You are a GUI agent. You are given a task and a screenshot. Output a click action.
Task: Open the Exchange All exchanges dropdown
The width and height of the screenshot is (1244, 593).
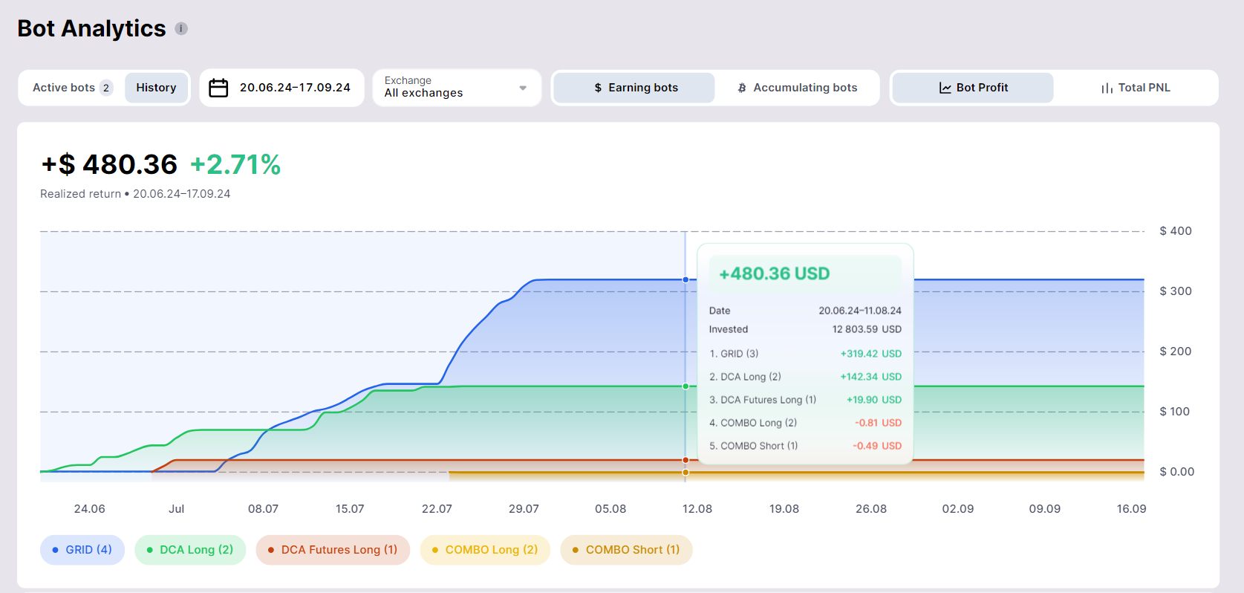457,88
